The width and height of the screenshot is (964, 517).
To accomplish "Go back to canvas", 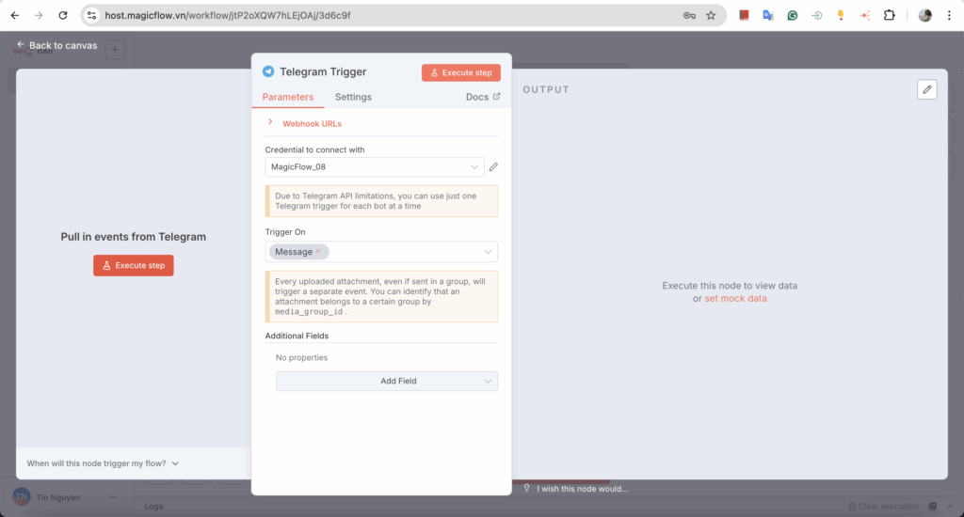I will click(x=56, y=45).
